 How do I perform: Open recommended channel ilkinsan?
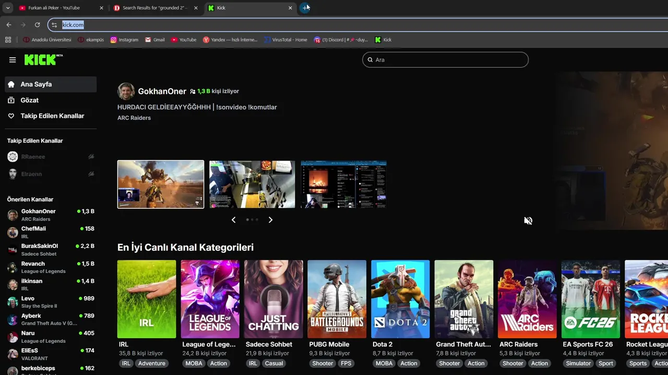[x=51, y=284]
